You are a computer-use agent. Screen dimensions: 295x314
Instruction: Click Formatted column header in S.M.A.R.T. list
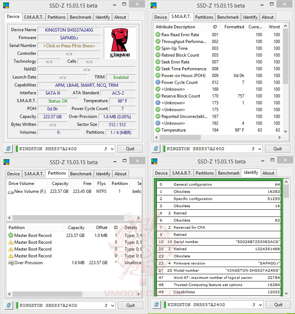point(234,27)
